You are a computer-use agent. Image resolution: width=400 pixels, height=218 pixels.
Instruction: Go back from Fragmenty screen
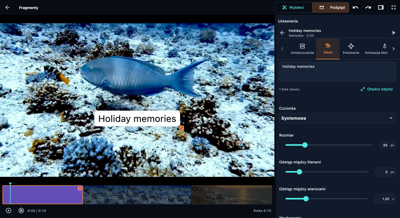pyautogui.click(x=7, y=8)
